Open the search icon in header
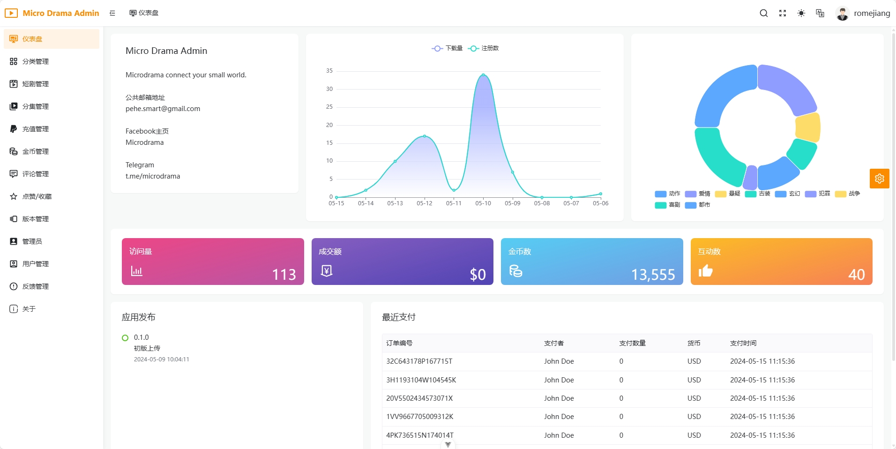Image resolution: width=896 pixels, height=449 pixels. tap(763, 13)
